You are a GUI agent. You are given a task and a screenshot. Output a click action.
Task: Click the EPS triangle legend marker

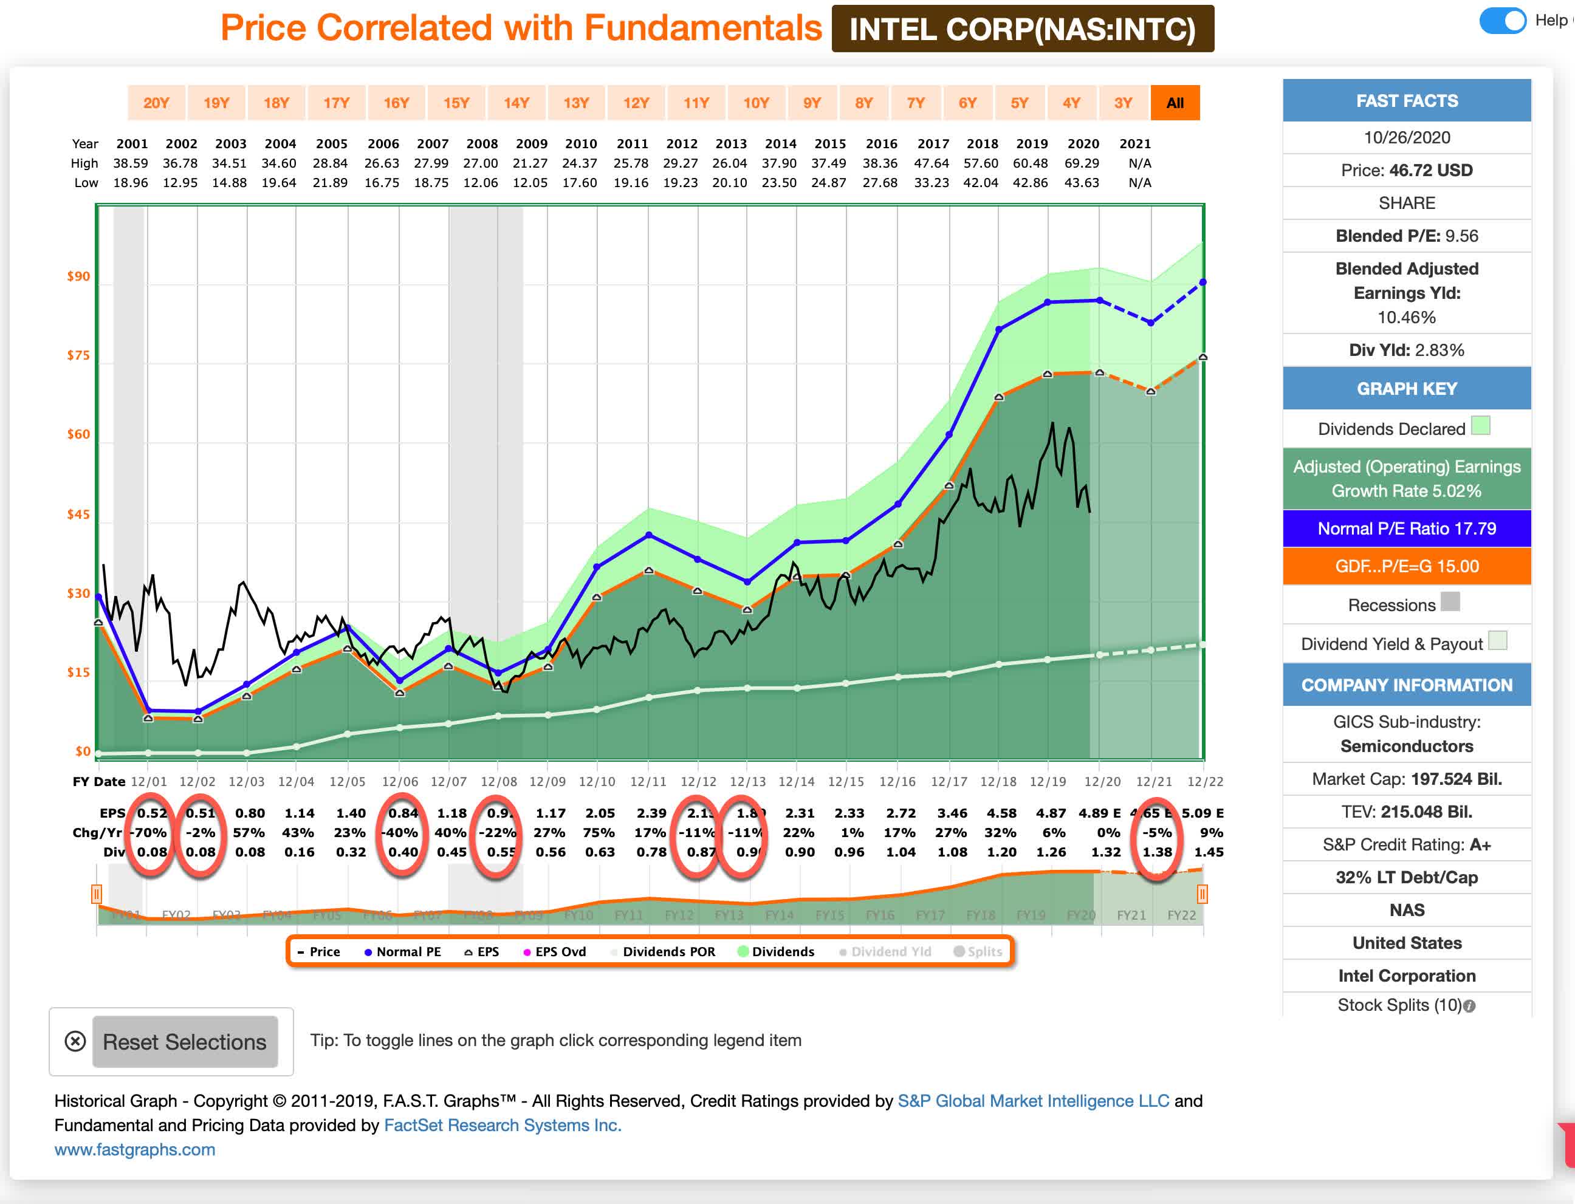[468, 953]
